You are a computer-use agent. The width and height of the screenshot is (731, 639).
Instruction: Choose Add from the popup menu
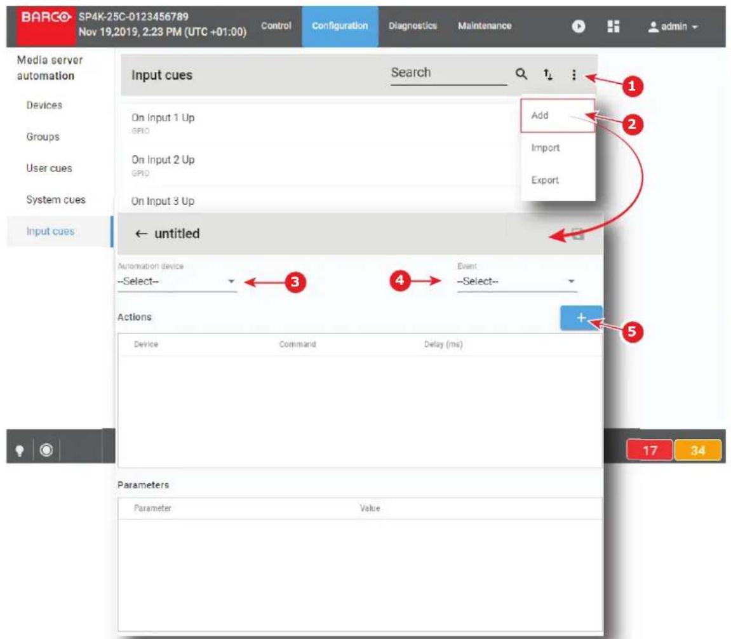pyautogui.click(x=558, y=115)
